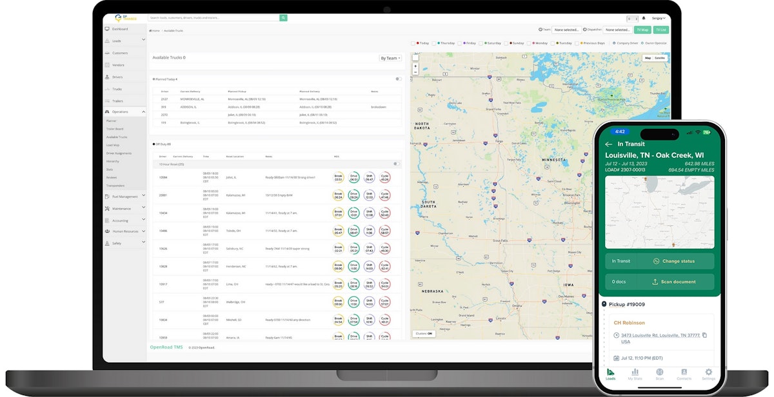Switch the map to Satellite view
Viewport: 774px width, 397px height.
coord(660,58)
